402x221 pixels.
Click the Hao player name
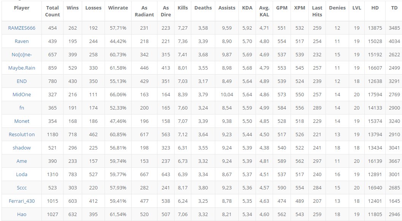(x=21, y=214)
